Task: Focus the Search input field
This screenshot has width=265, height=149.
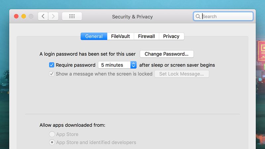Action: (x=223, y=16)
